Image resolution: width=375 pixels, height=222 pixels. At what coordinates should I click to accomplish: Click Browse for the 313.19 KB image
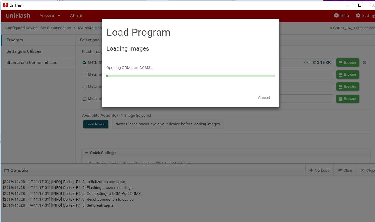point(347,62)
